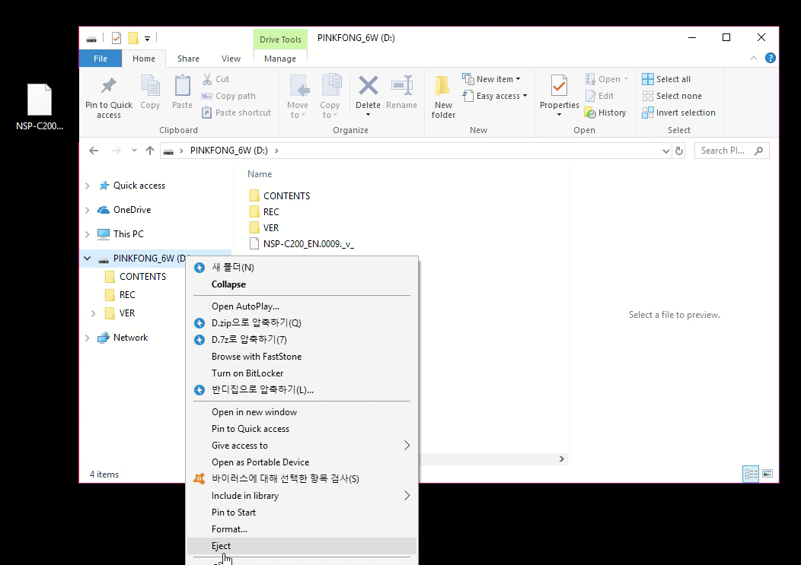Select the NSP-C200 file on desktop
This screenshot has width=801, height=565.
click(x=40, y=106)
